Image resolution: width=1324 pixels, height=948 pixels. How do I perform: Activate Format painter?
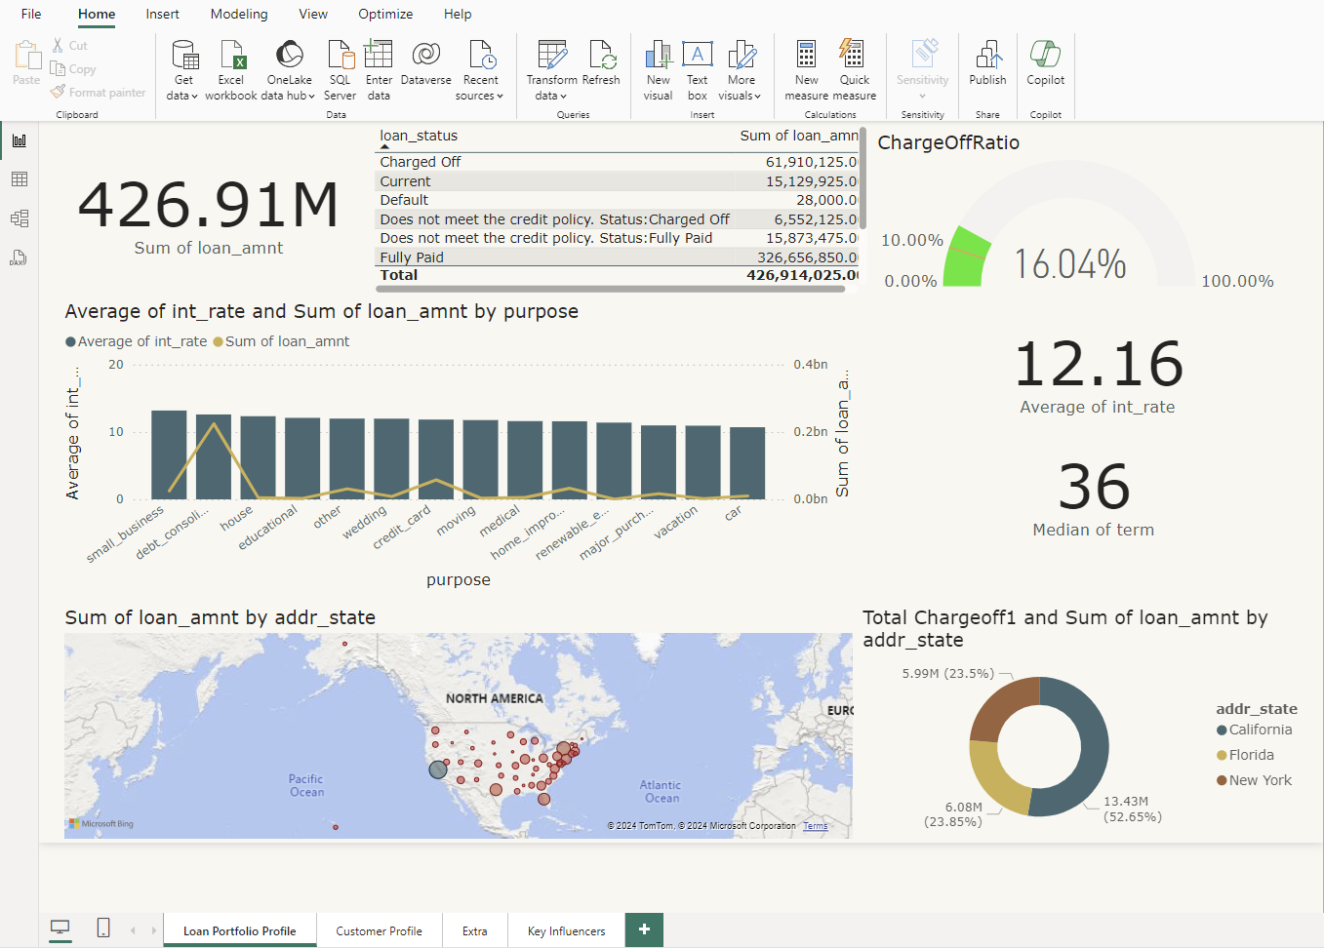tap(98, 93)
